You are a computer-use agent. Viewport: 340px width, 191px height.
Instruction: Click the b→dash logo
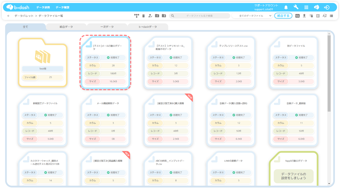coord(18,7)
